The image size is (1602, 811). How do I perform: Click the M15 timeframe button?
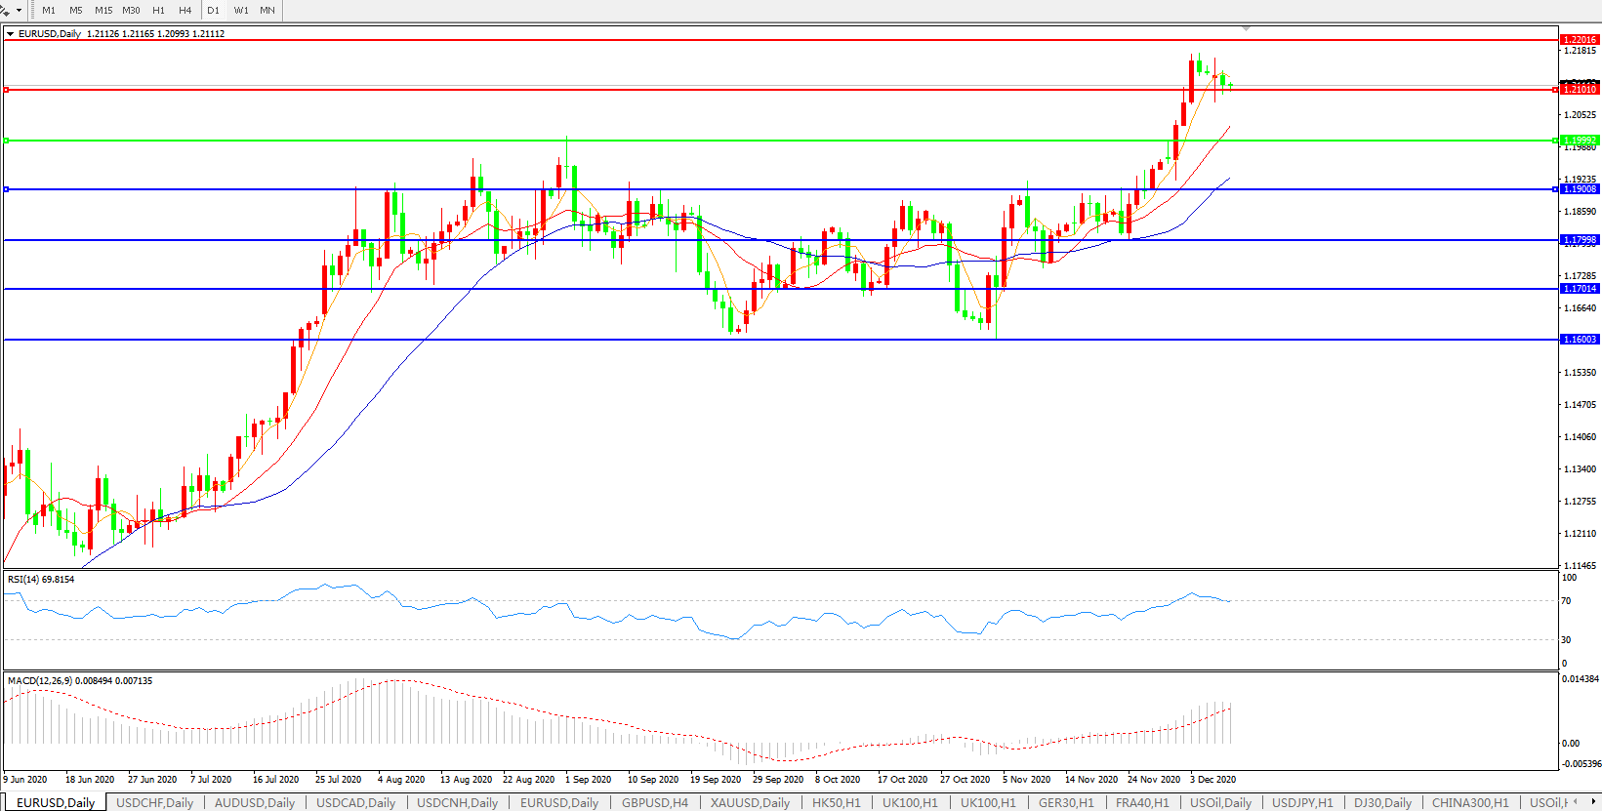(x=103, y=11)
